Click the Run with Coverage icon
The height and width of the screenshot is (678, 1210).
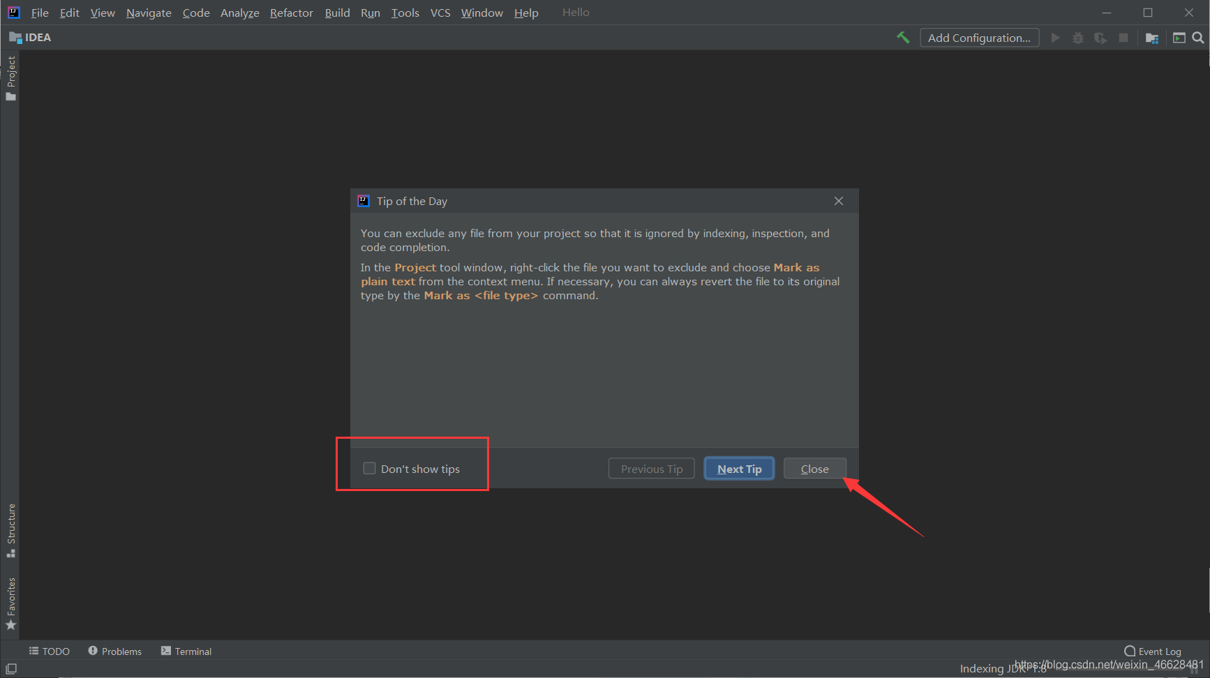[x=1100, y=38]
